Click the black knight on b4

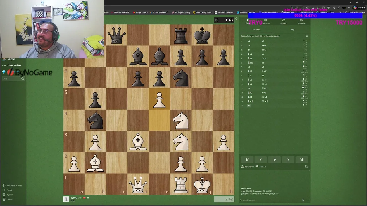pyautogui.click(x=95, y=120)
